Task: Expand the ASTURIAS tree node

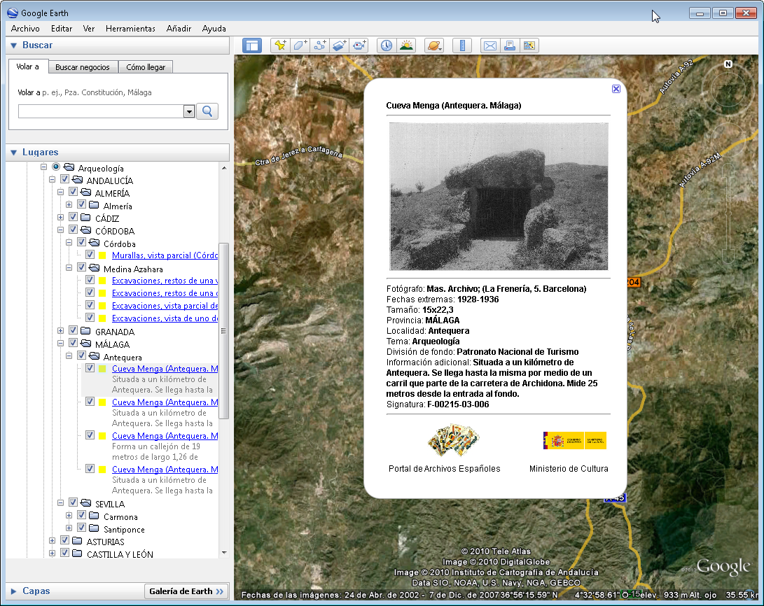Action: pos(52,541)
